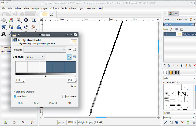The width and height of the screenshot is (196, 126).
Task: Select the Scissors Select tool
Action: click(x=18, y=20)
